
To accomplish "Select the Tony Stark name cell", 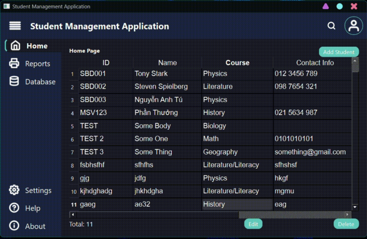I will coord(167,74).
